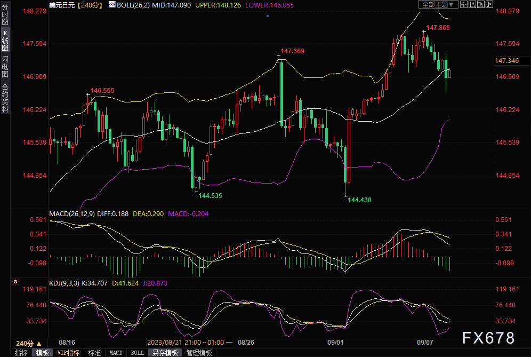Click the small blue dot marker above the chart
531x357 pixels.
pyautogui.click(x=268, y=16)
